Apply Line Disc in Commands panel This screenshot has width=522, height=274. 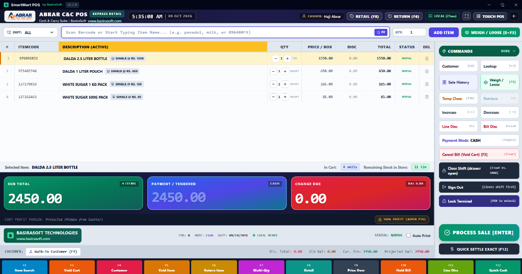coord(458,127)
